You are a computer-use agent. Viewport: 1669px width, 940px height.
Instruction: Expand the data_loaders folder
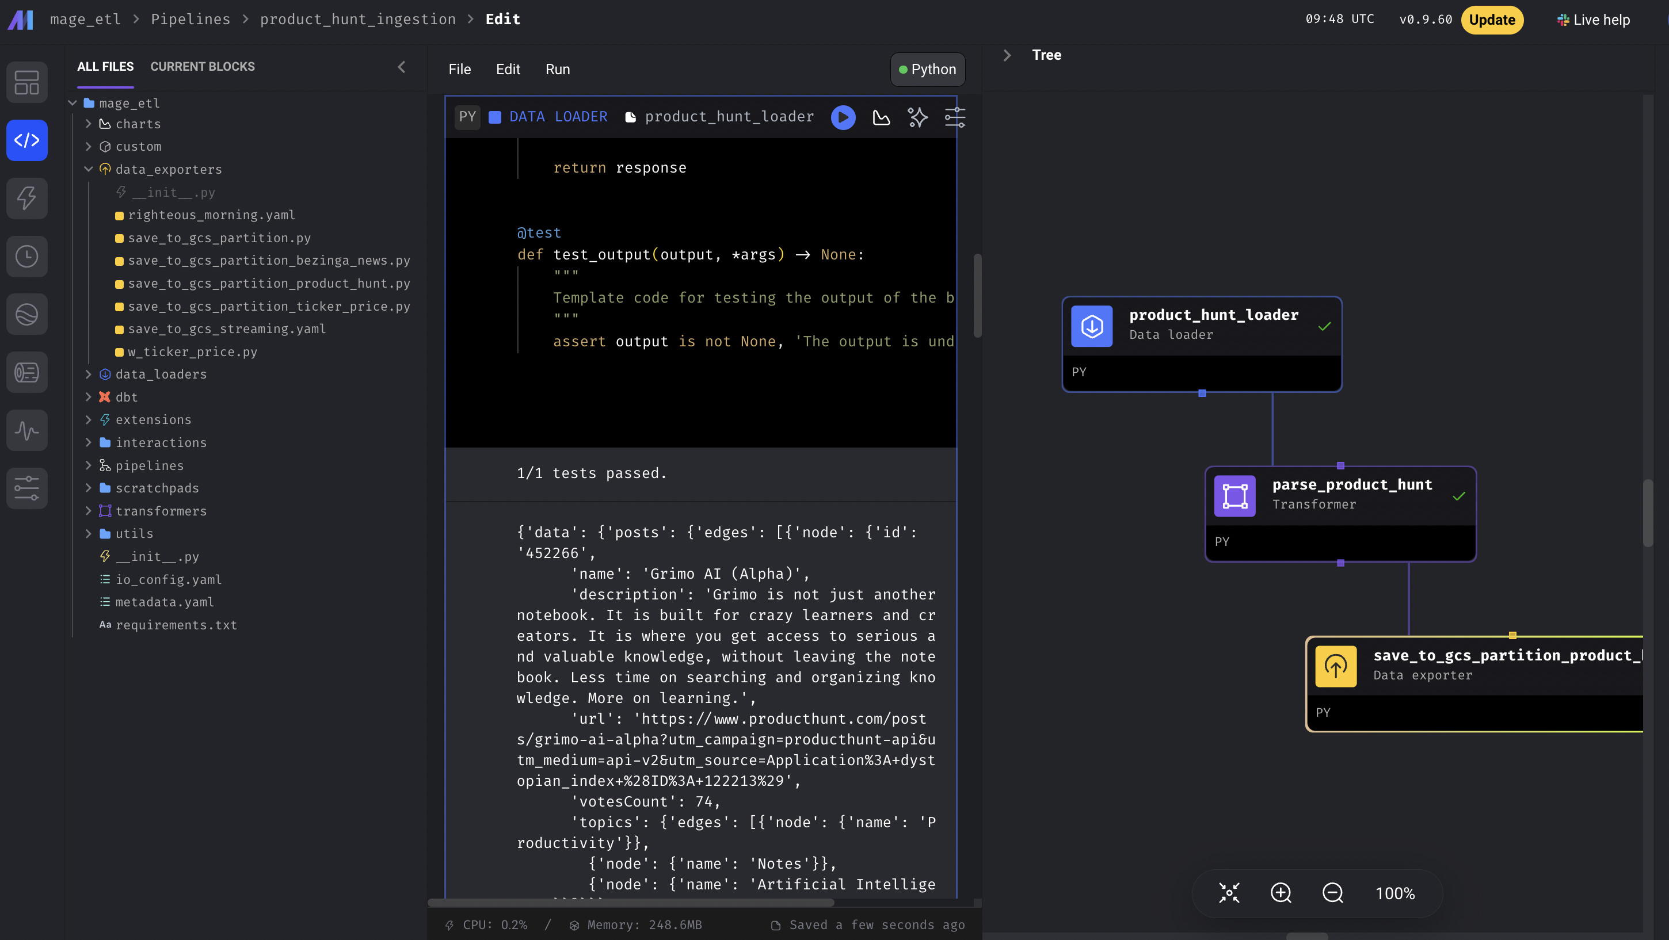89,375
